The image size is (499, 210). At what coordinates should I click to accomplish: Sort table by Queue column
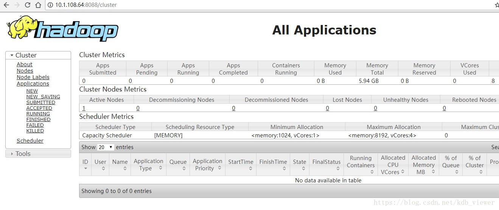(178, 165)
